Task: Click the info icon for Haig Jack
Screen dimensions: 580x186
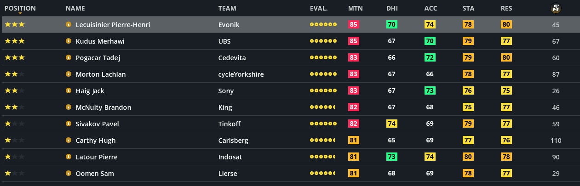Action: (x=69, y=91)
